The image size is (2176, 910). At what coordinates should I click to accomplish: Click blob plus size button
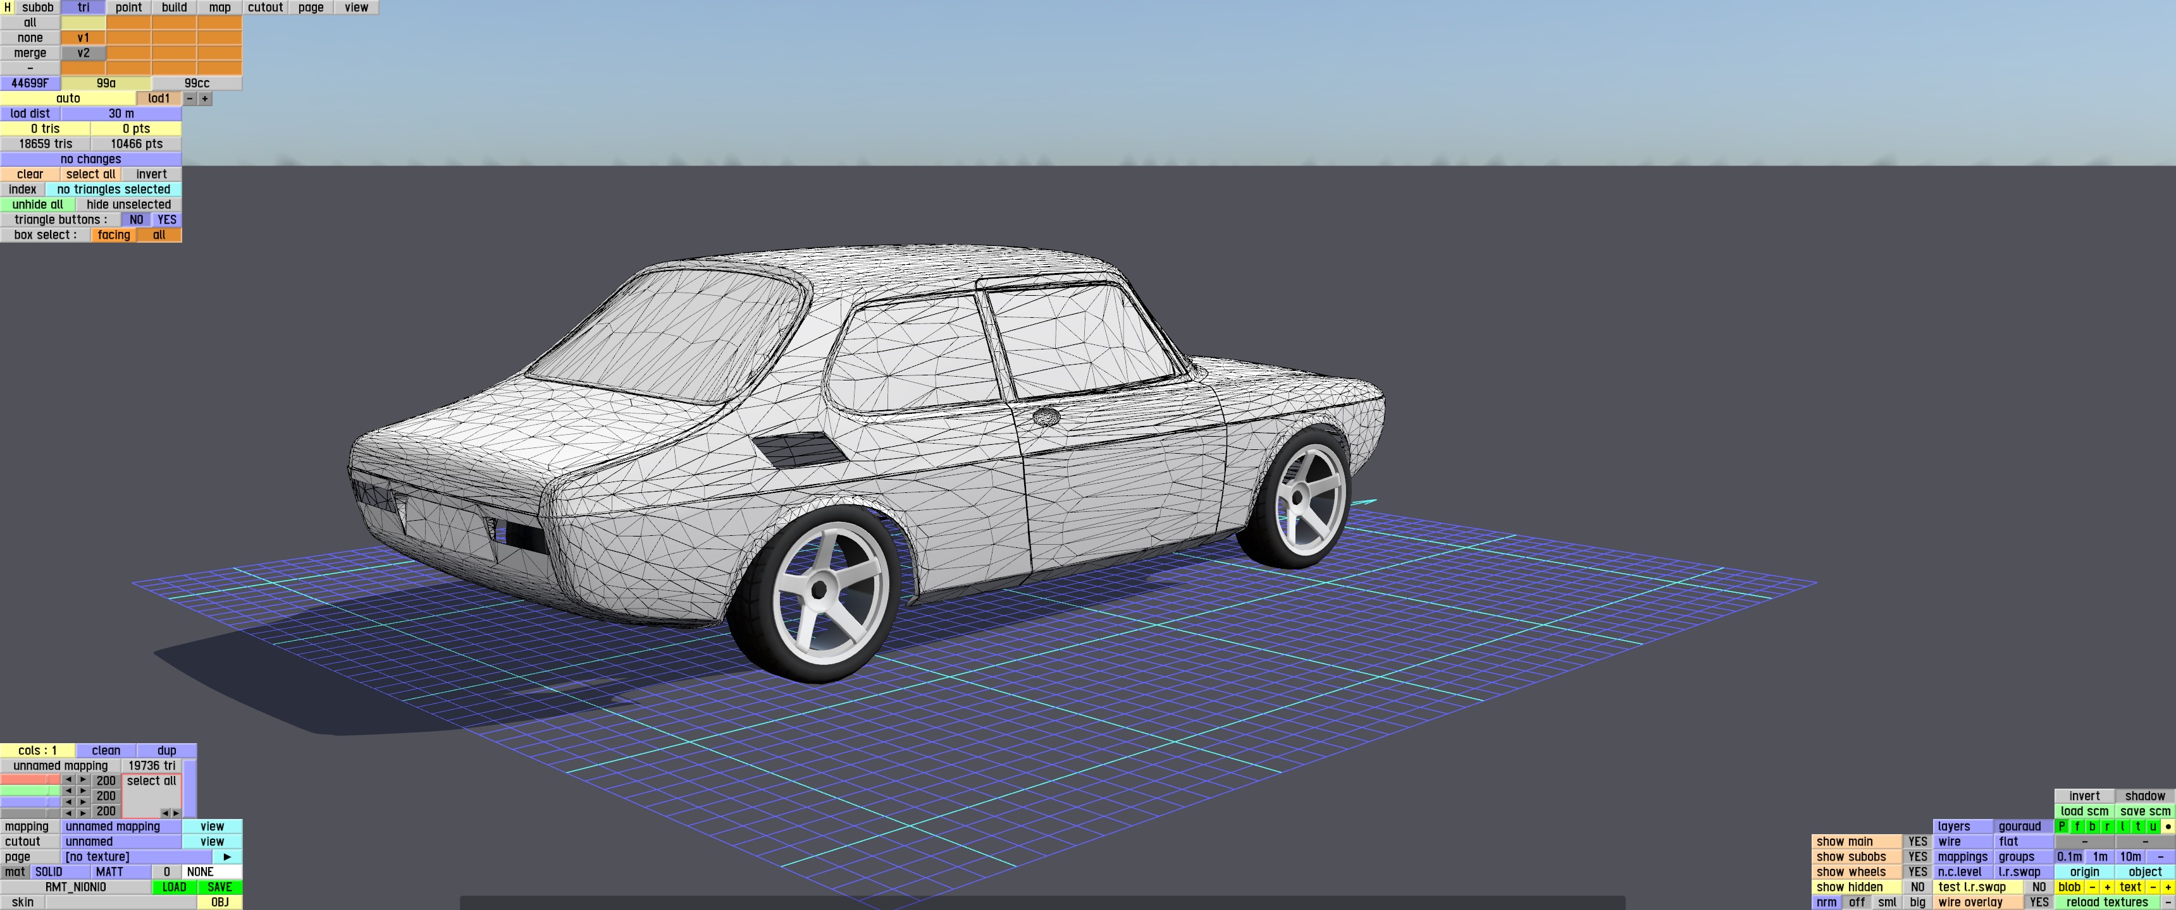2106,887
